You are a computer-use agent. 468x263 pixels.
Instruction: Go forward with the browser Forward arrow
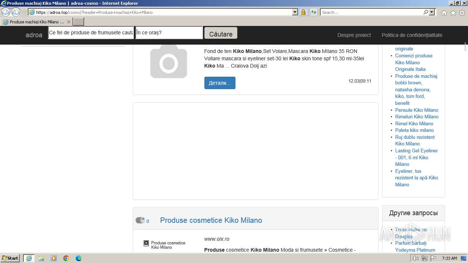[x=16, y=12]
